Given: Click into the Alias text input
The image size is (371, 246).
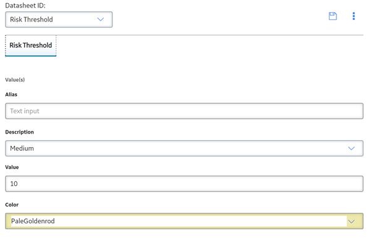Looking at the screenshot, I should coord(184,111).
